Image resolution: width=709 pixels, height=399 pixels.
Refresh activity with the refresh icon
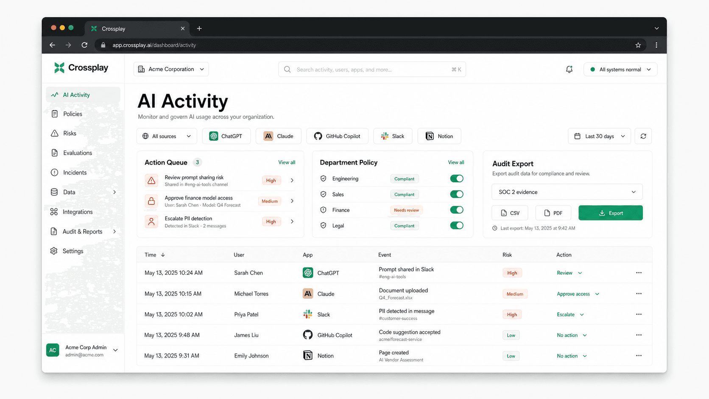pyautogui.click(x=643, y=136)
